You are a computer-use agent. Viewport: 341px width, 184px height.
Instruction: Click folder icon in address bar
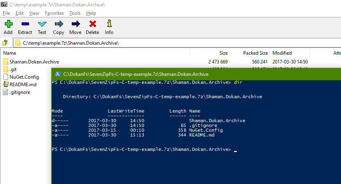[18, 43]
